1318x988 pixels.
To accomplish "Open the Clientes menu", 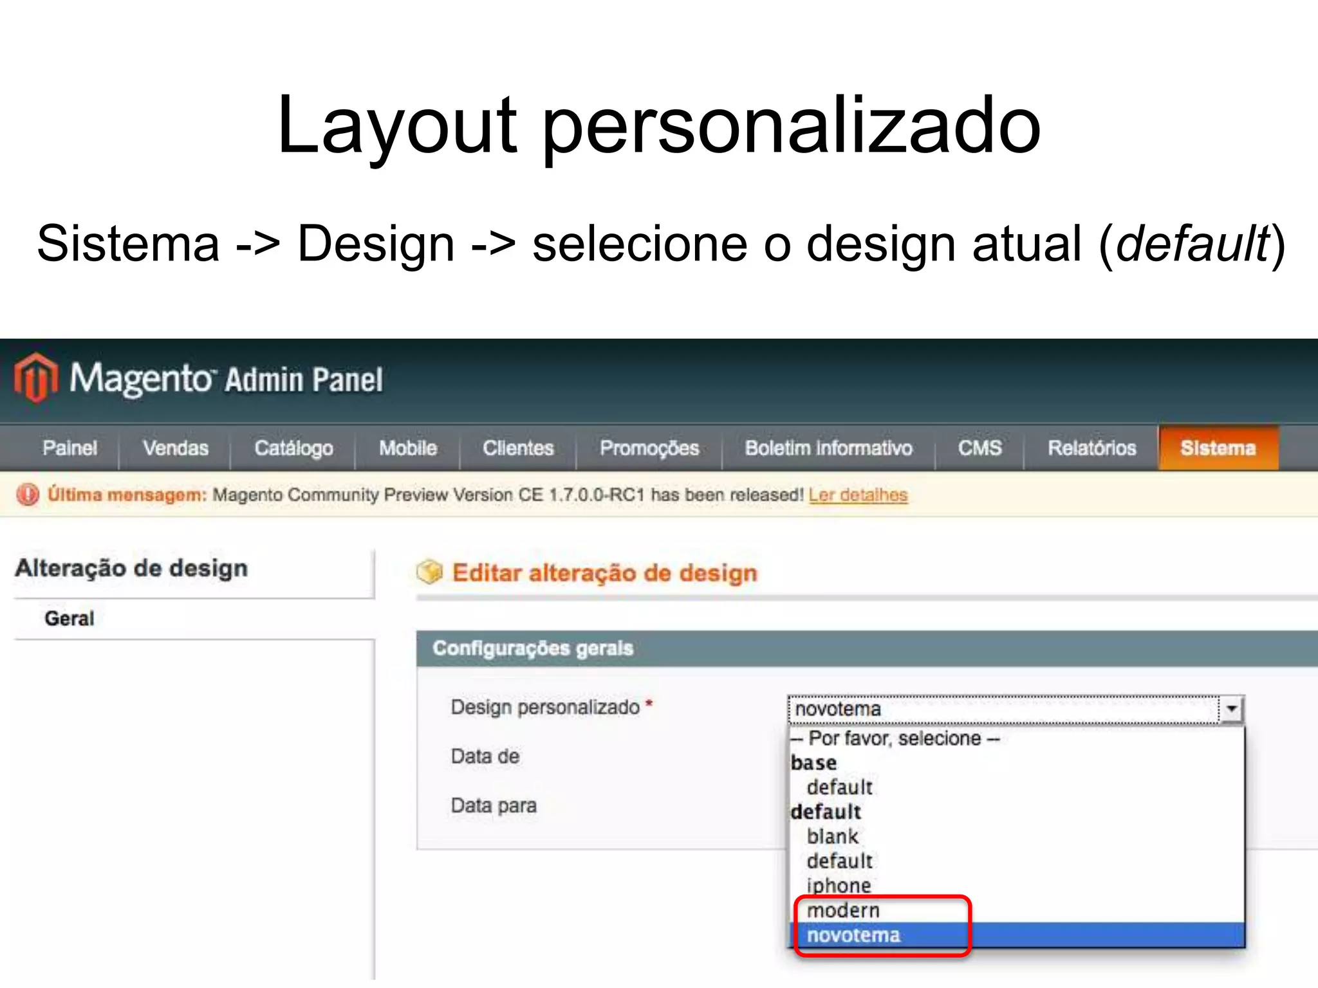I will [518, 448].
